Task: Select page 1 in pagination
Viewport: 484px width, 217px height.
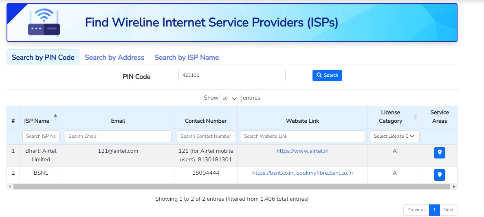Action: point(434,210)
